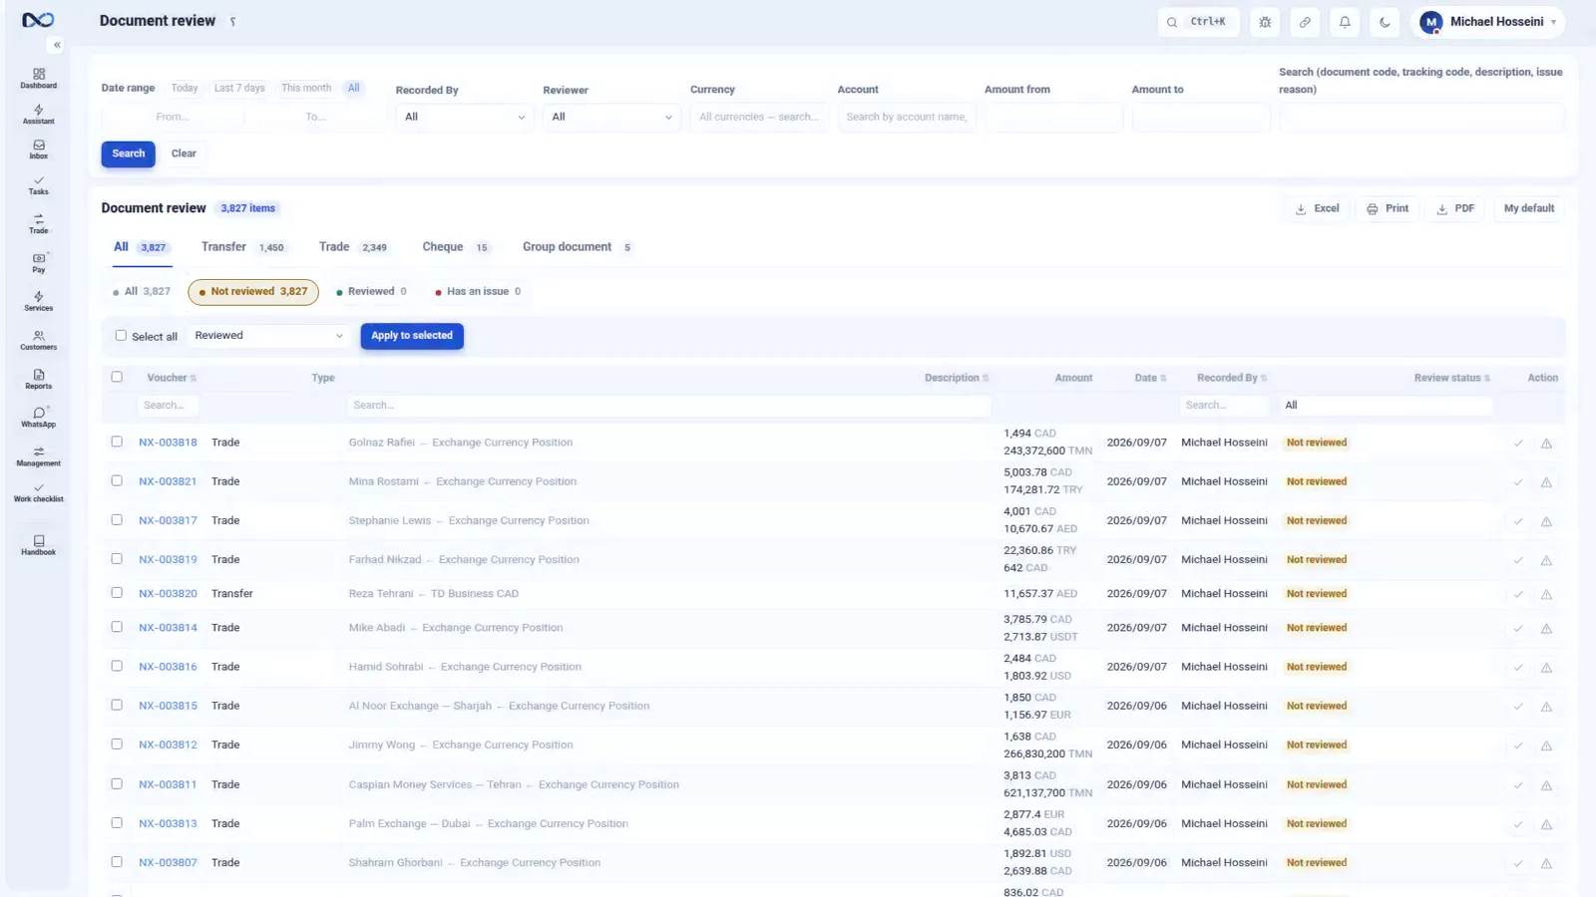Viewport: 1596px width, 897px height.
Task: Click the Print button
Action: point(1388,208)
